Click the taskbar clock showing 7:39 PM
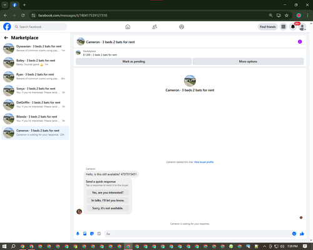 coord(292,246)
